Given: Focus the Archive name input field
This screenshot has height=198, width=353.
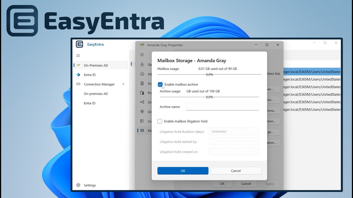Looking at the screenshot, I should [222, 107].
